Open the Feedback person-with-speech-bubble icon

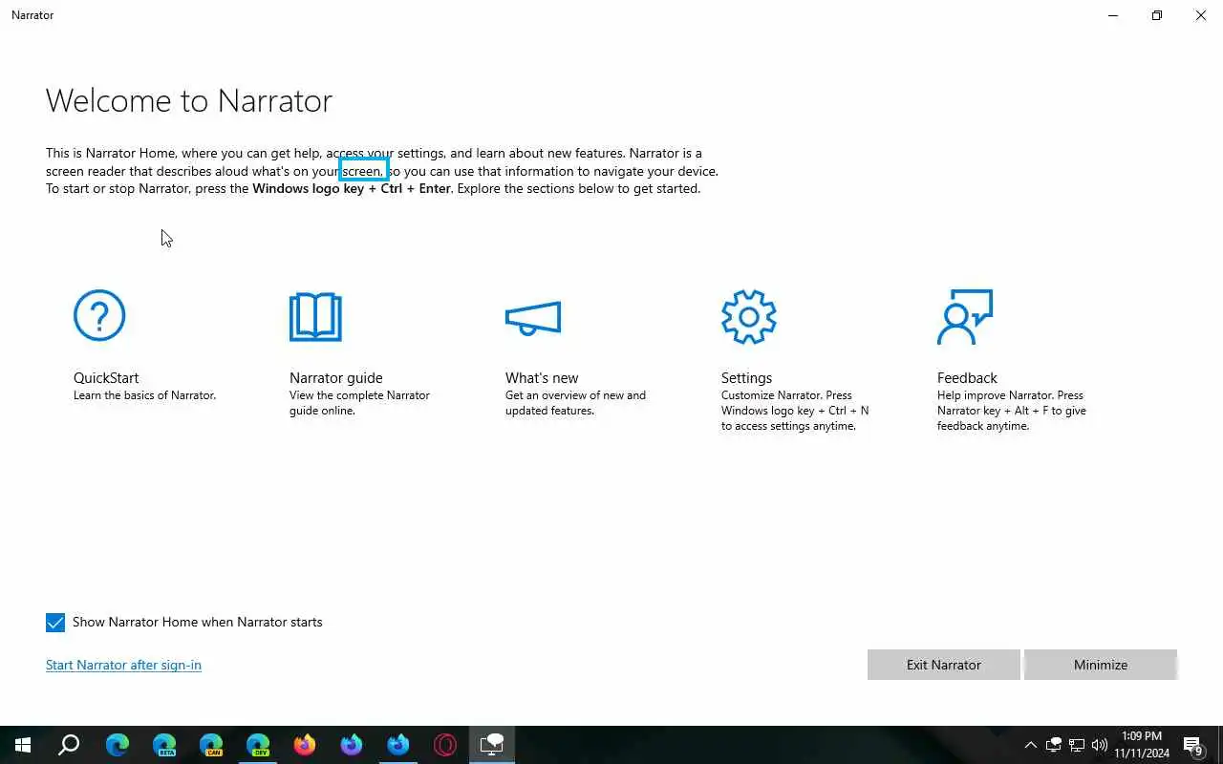tap(965, 317)
